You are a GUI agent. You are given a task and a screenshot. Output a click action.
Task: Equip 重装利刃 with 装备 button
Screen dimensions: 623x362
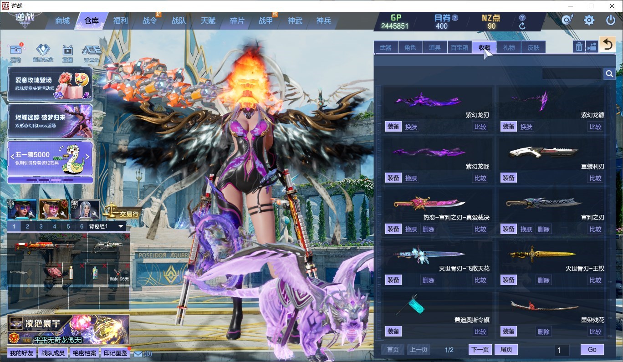509,178
